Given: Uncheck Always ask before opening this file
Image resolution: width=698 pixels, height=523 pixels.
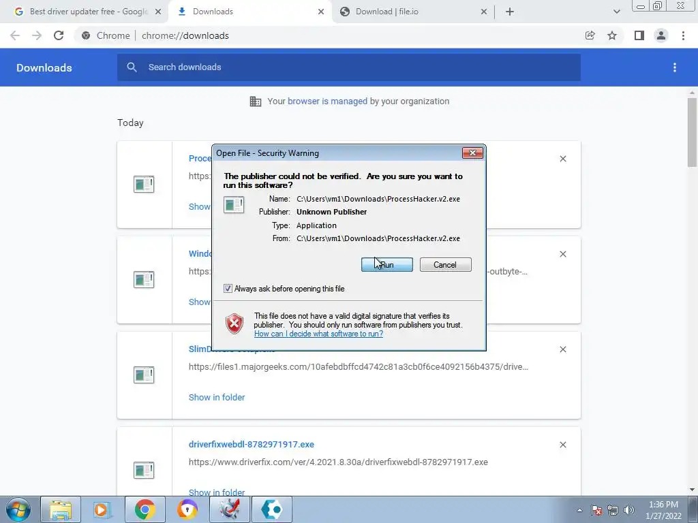Looking at the screenshot, I should click(228, 289).
